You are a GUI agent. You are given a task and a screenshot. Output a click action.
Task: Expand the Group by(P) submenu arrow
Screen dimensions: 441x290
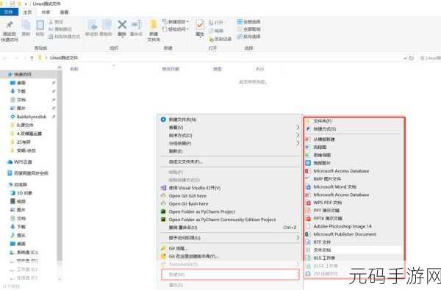point(298,143)
